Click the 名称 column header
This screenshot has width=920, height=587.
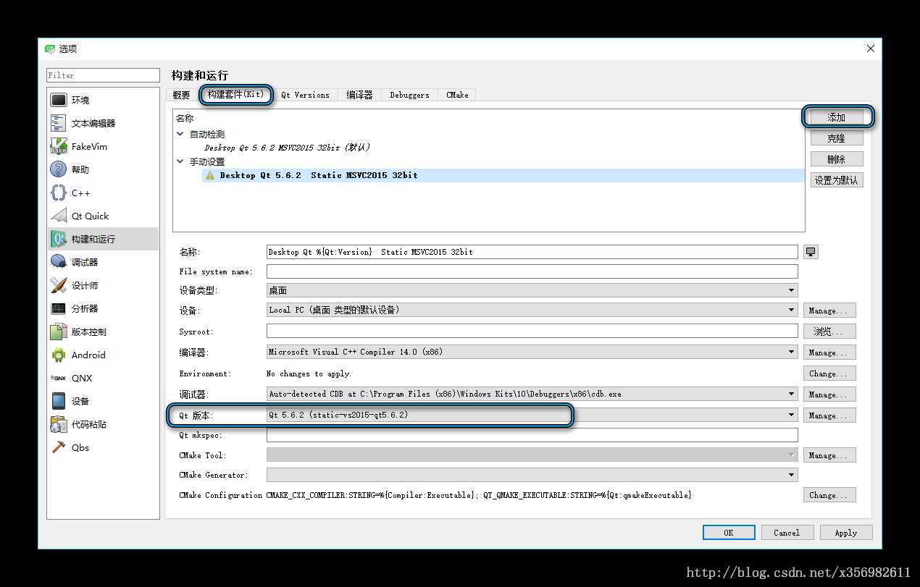click(185, 119)
